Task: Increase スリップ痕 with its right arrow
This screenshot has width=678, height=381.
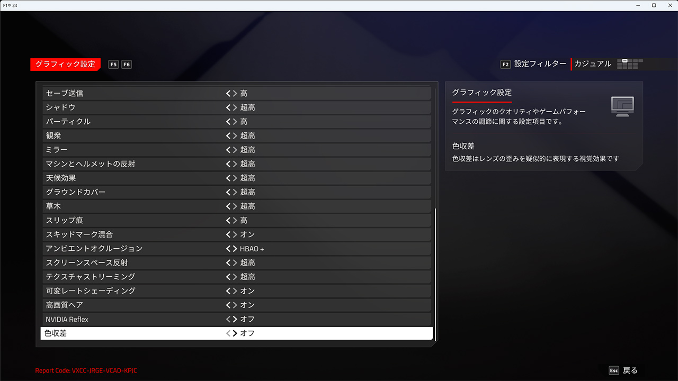Action: (235, 220)
